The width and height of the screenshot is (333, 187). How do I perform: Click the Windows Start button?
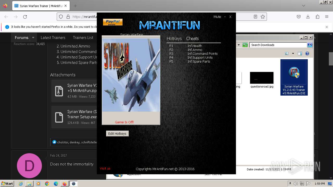click(x=7, y=183)
